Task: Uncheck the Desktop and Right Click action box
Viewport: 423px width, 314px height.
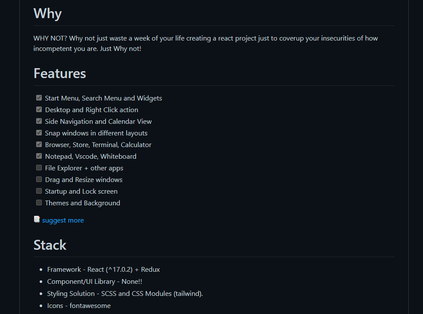Action: click(39, 110)
